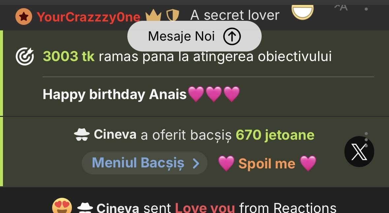Open the Meniul Bacșiș tip menu
389x213 pixels.
point(138,163)
